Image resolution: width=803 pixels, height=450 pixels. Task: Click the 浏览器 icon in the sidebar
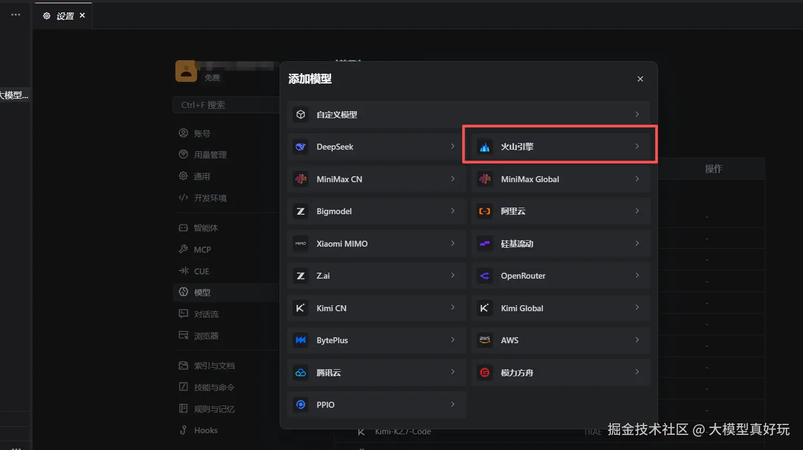tap(184, 336)
